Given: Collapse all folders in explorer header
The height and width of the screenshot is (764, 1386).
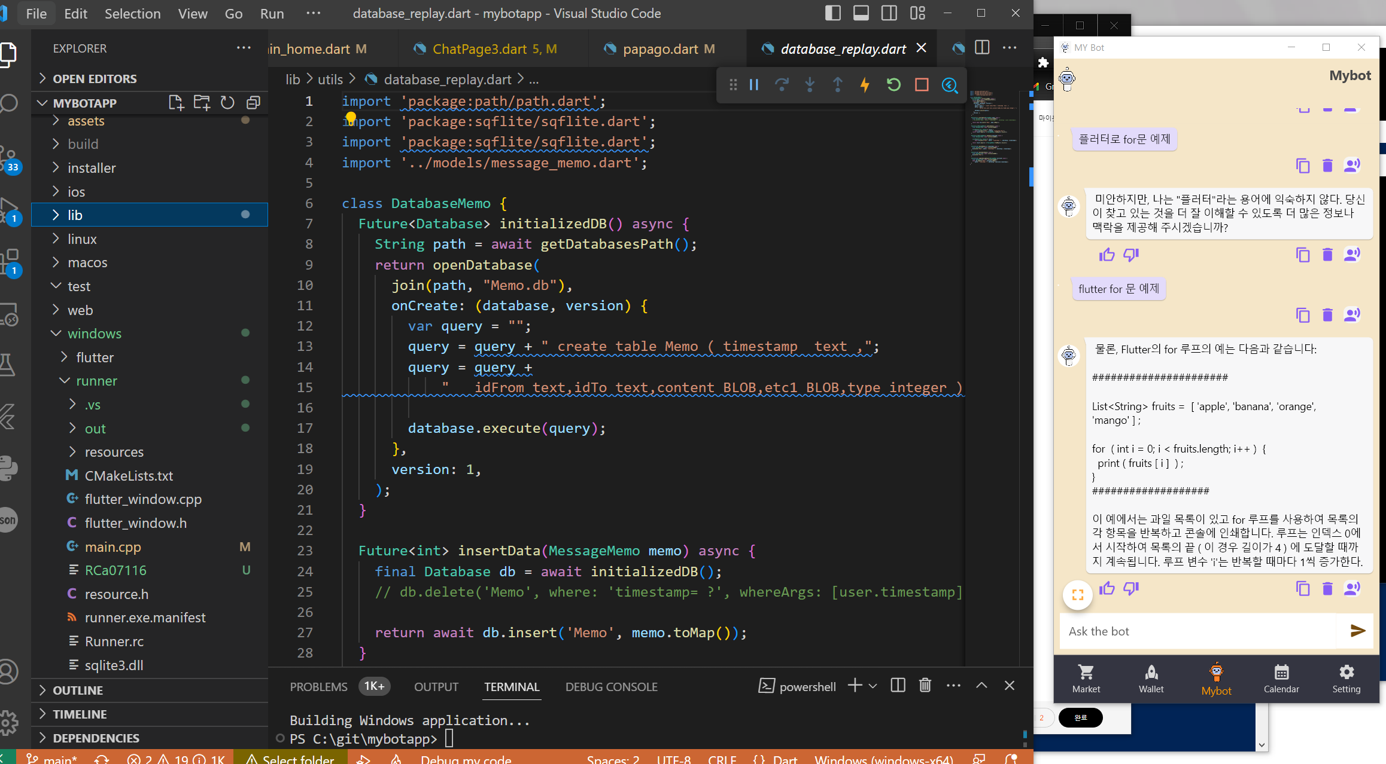Looking at the screenshot, I should tap(253, 103).
